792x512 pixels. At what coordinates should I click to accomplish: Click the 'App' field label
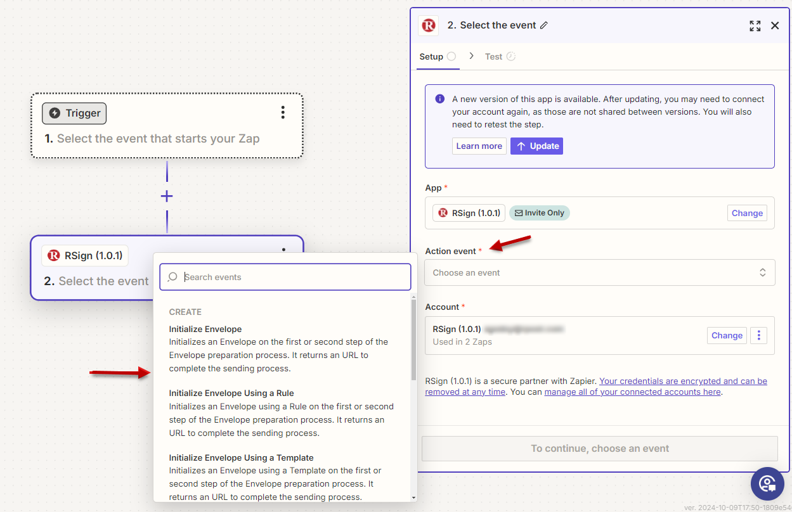(433, 188)
